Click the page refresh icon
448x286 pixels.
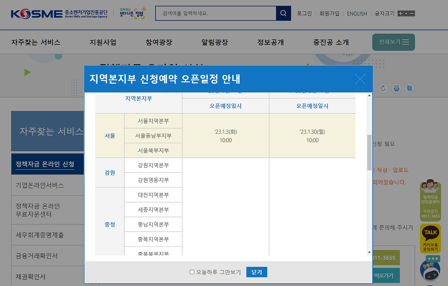383,88
